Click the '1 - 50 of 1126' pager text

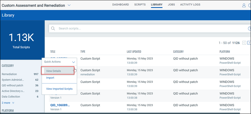pyautogui.click(x=229, y=43)
